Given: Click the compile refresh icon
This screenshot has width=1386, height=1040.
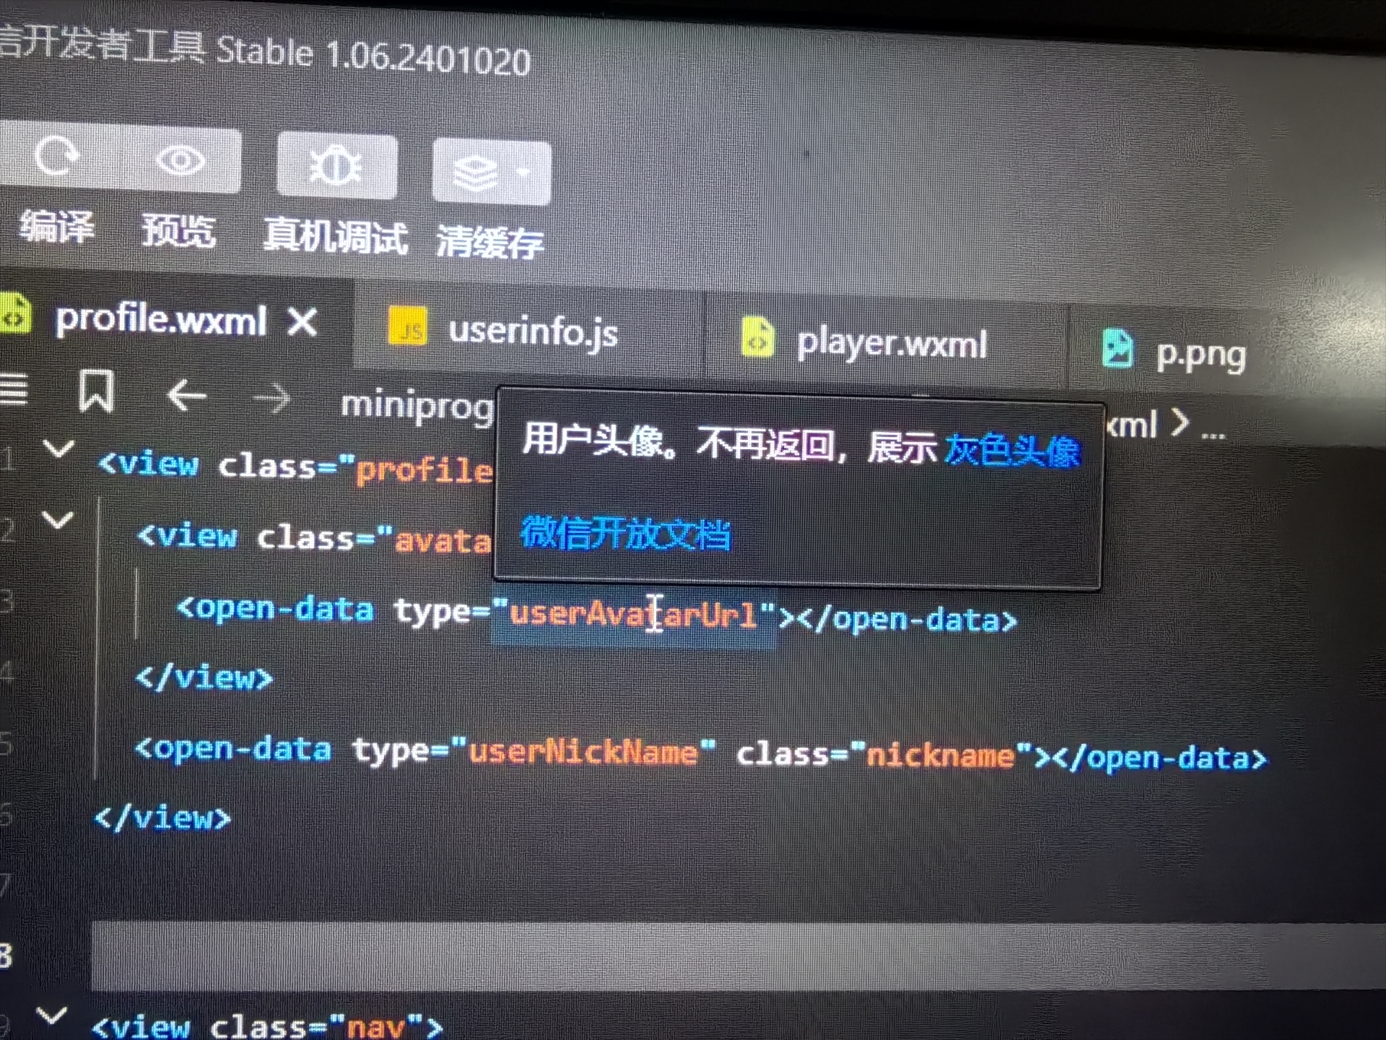Looking at the screenshot, I should pyautogui.click(x=56, y=155).
